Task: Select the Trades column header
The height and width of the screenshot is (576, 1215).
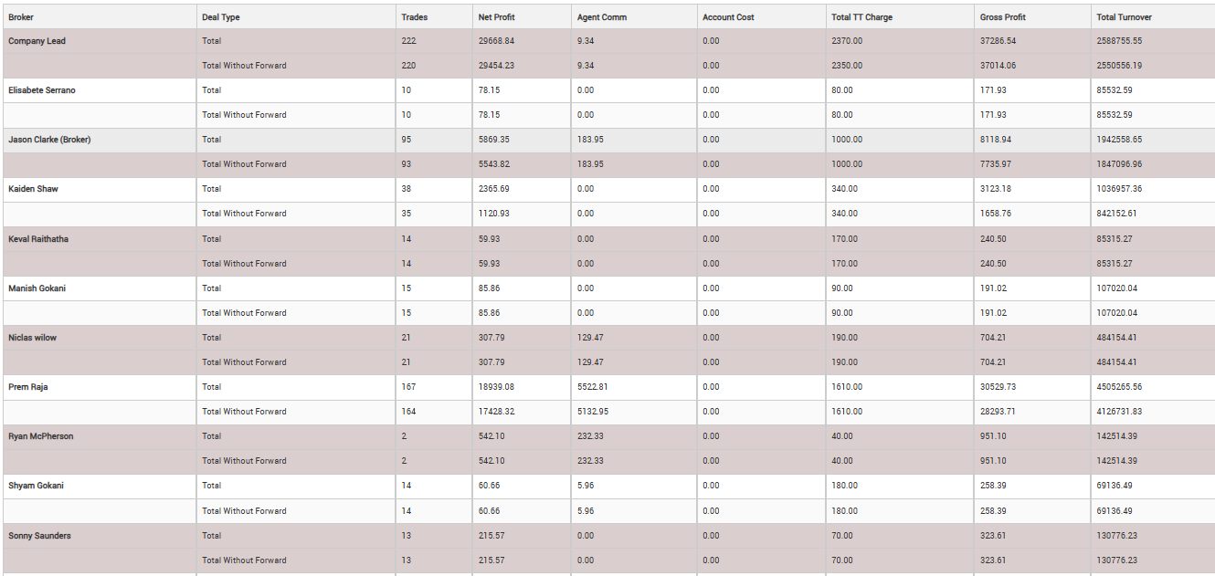Action: [414, 17]
